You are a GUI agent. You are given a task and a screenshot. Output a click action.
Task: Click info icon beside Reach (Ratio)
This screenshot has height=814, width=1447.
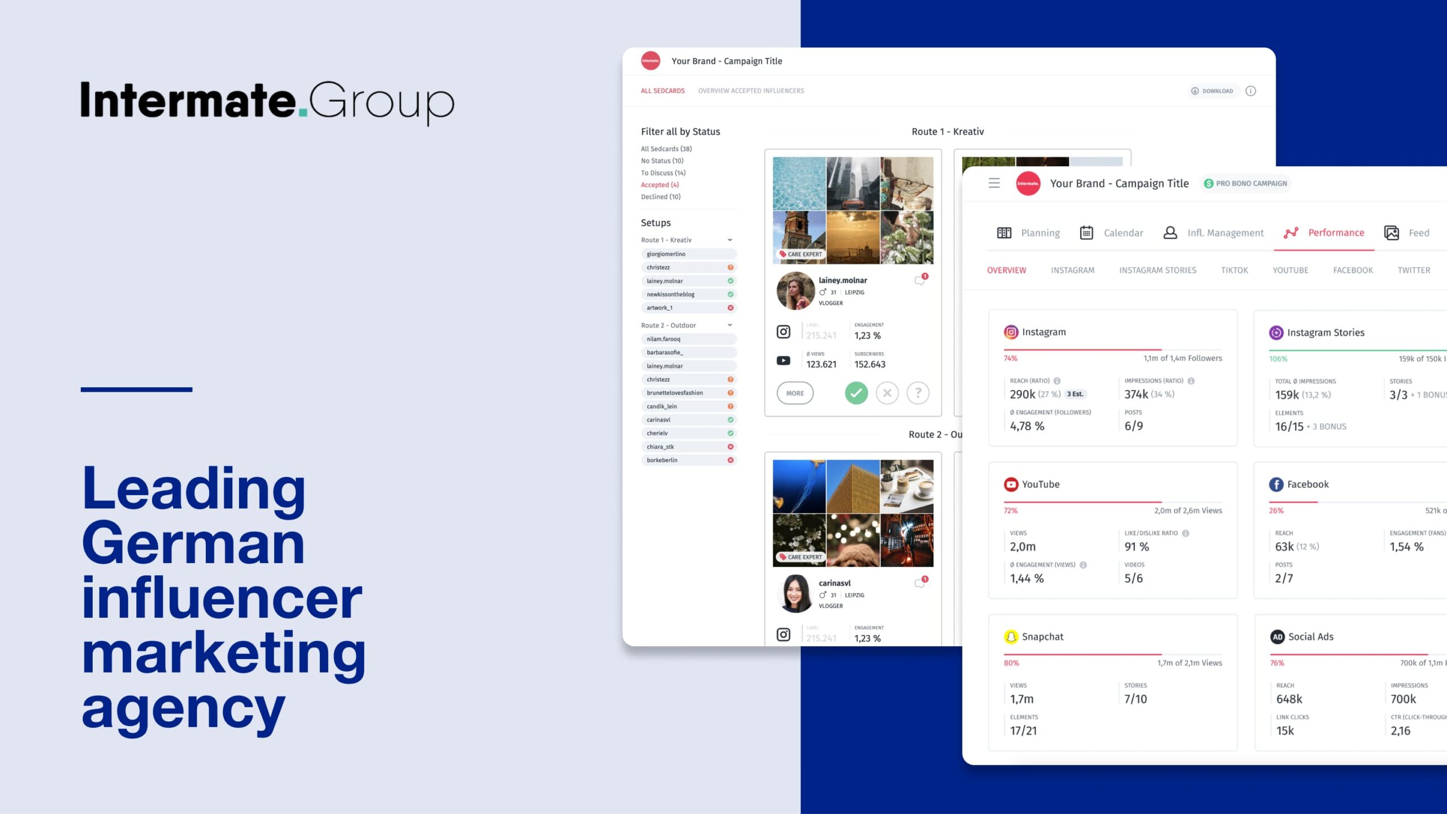[1057, 381]
